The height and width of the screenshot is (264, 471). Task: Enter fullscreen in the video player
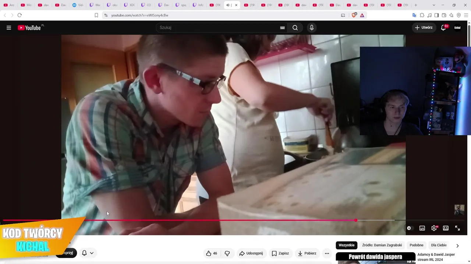coord(457,228)
